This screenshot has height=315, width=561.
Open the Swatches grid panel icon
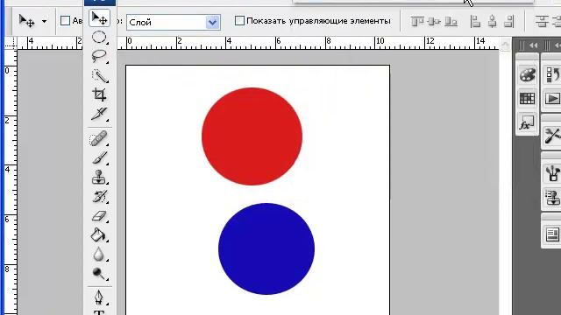click(x=527, y=98)
